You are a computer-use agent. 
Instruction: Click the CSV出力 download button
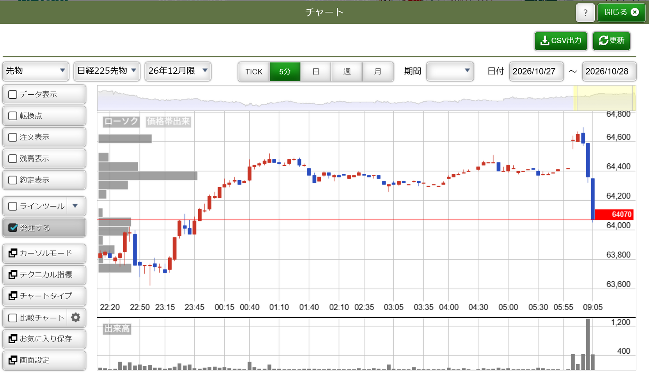click(561, 41)
